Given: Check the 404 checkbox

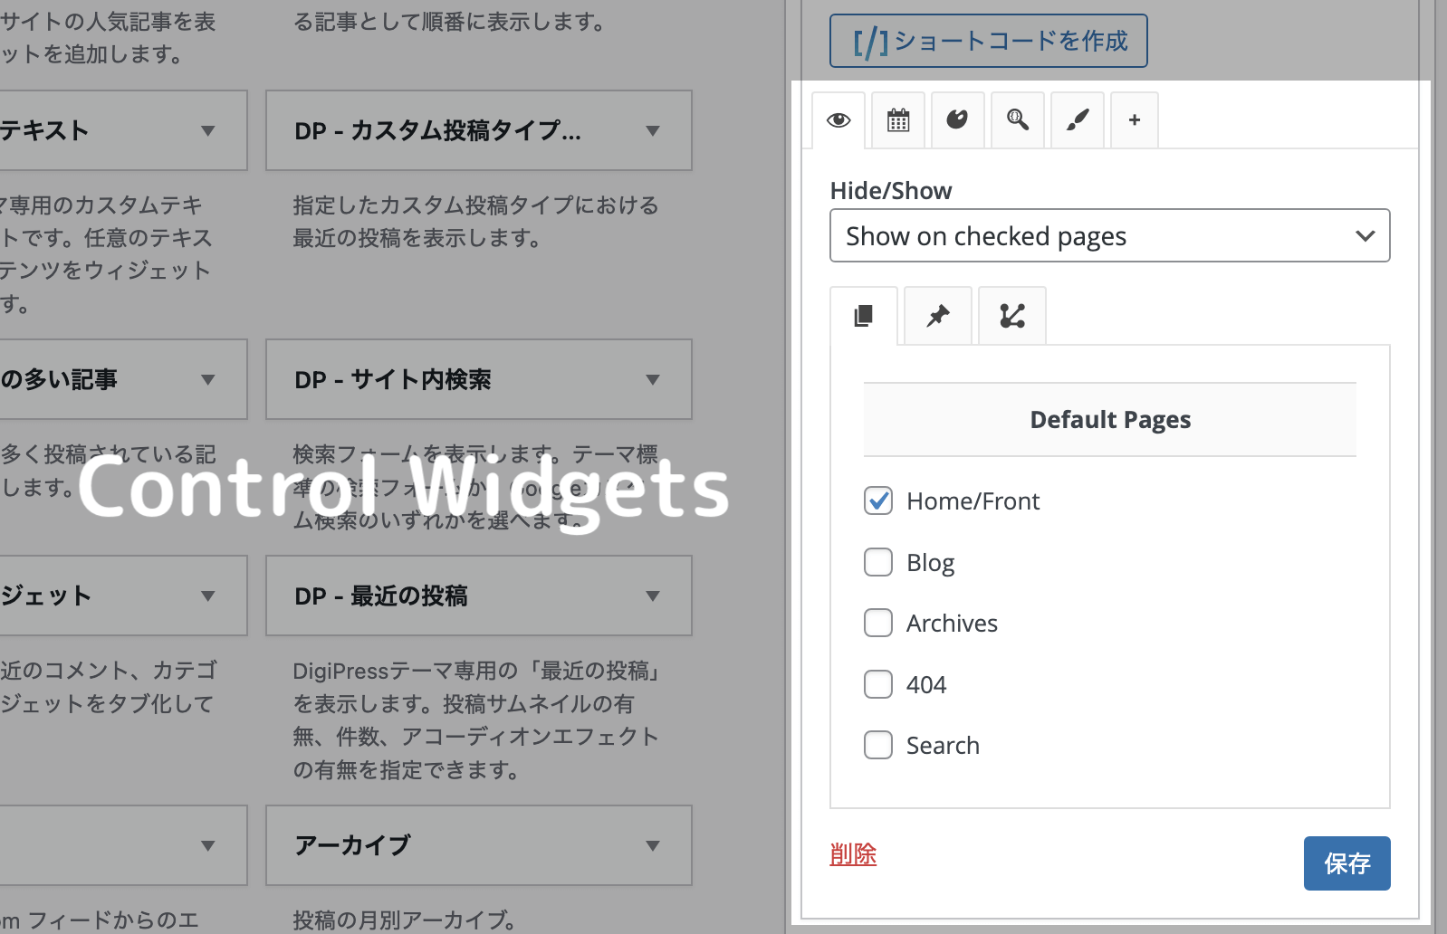Looking at the screenshot, I should 878,684.
